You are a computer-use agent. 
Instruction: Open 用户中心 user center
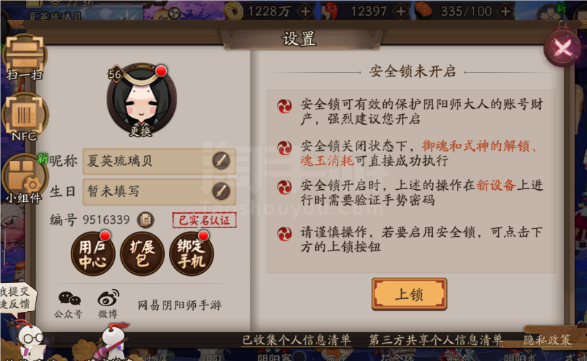coord(93,254)
